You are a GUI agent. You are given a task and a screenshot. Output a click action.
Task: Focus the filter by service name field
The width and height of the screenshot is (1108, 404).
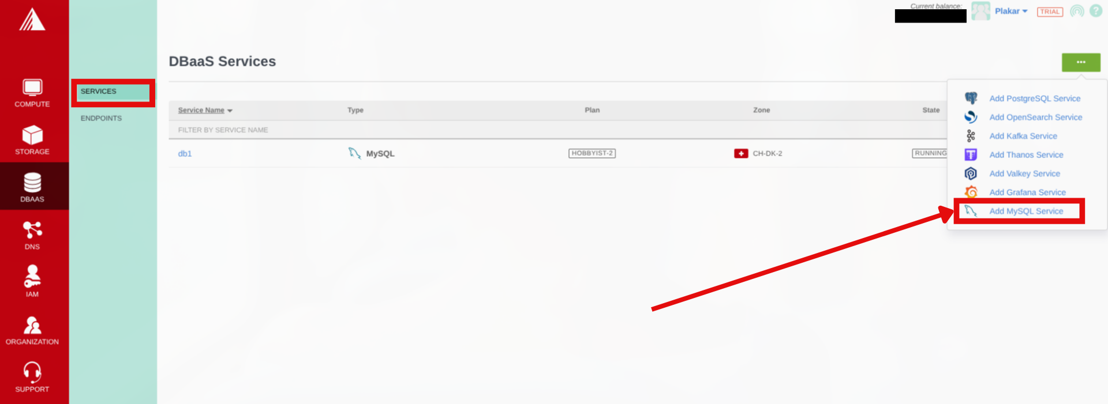click(557, 130)
